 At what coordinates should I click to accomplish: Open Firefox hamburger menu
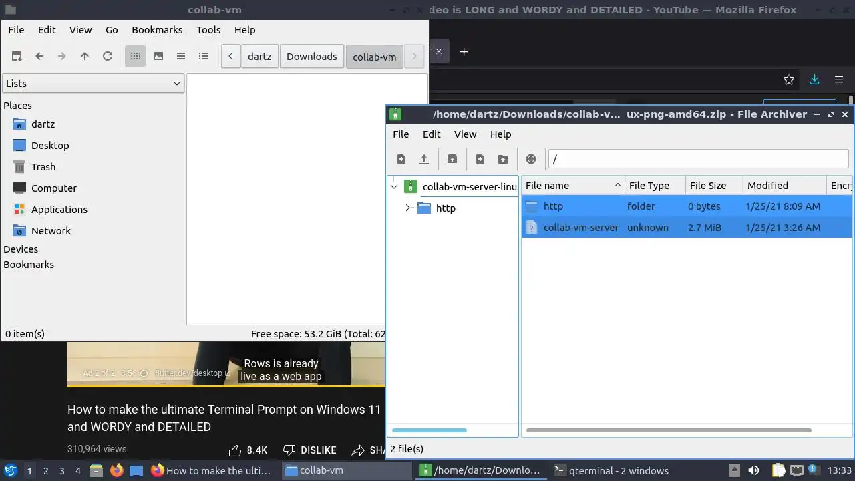point(839,79)
